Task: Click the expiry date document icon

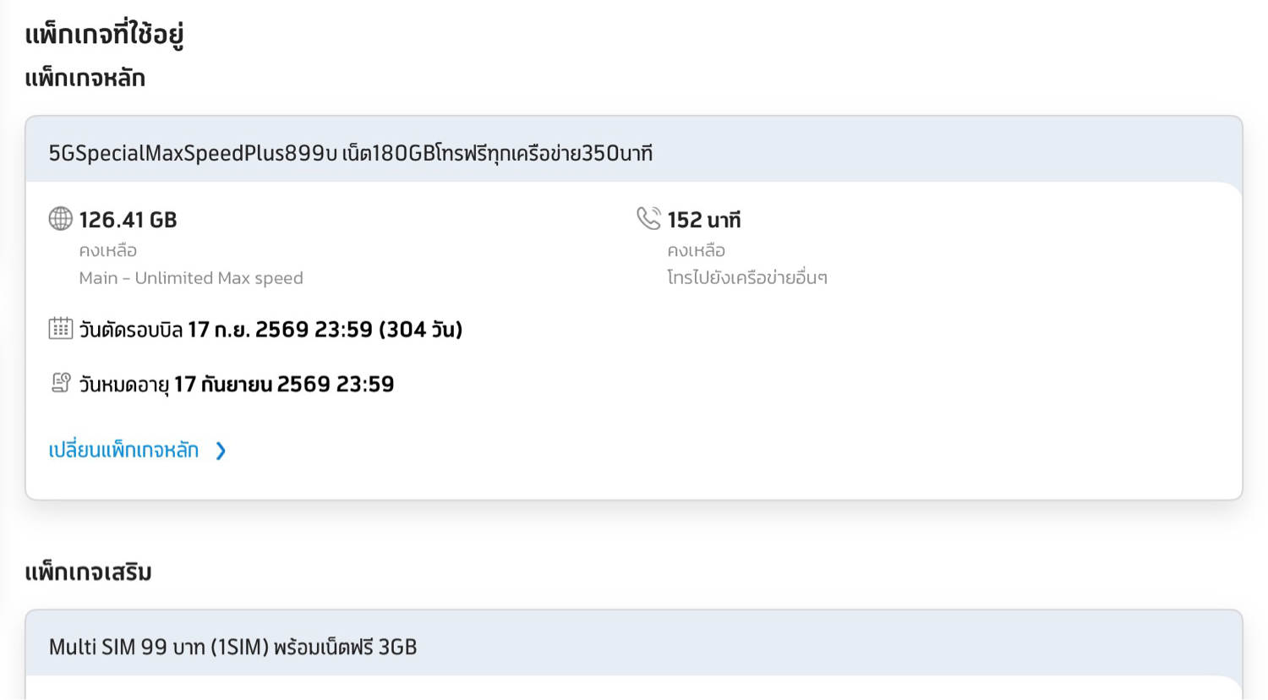Action: pyautogui.click(x=60, y=384)
